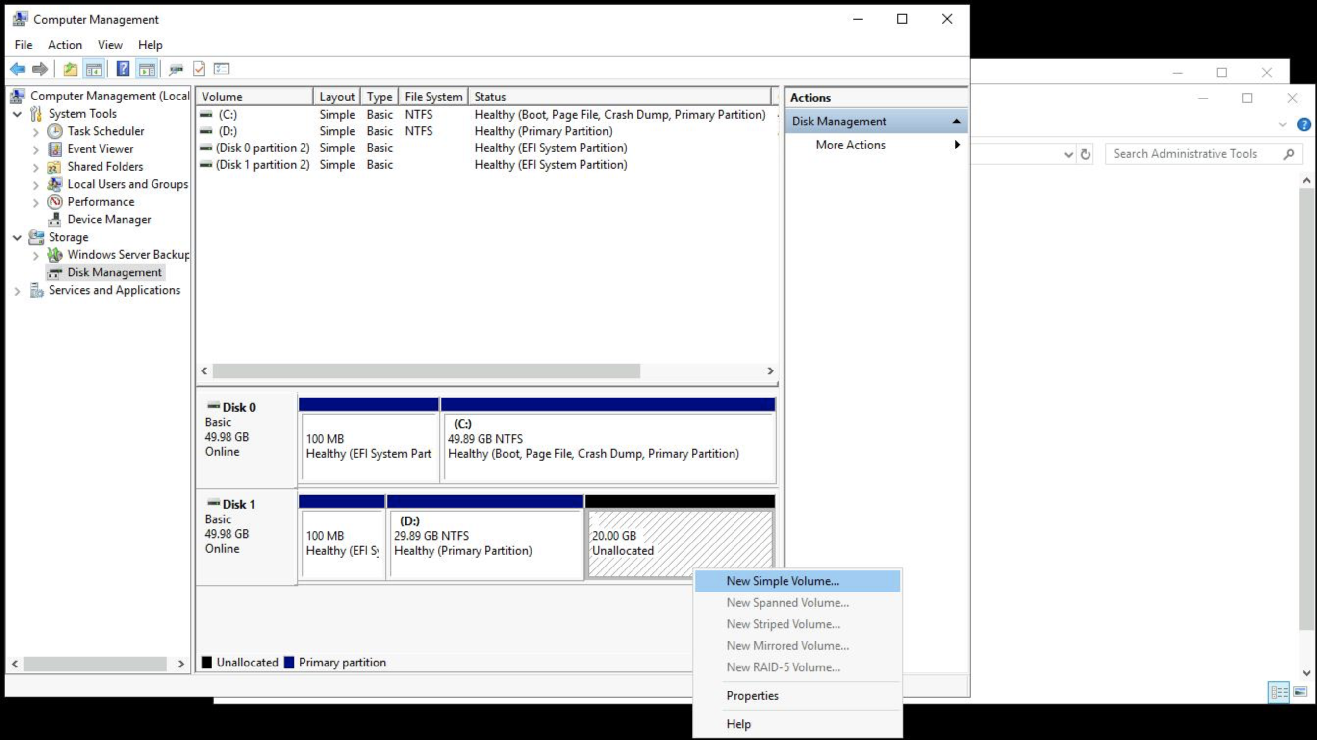This screenshot has width=1317, height=740.
Task: Expand the Task Scheduler node
Action: (x=35, y=132)
